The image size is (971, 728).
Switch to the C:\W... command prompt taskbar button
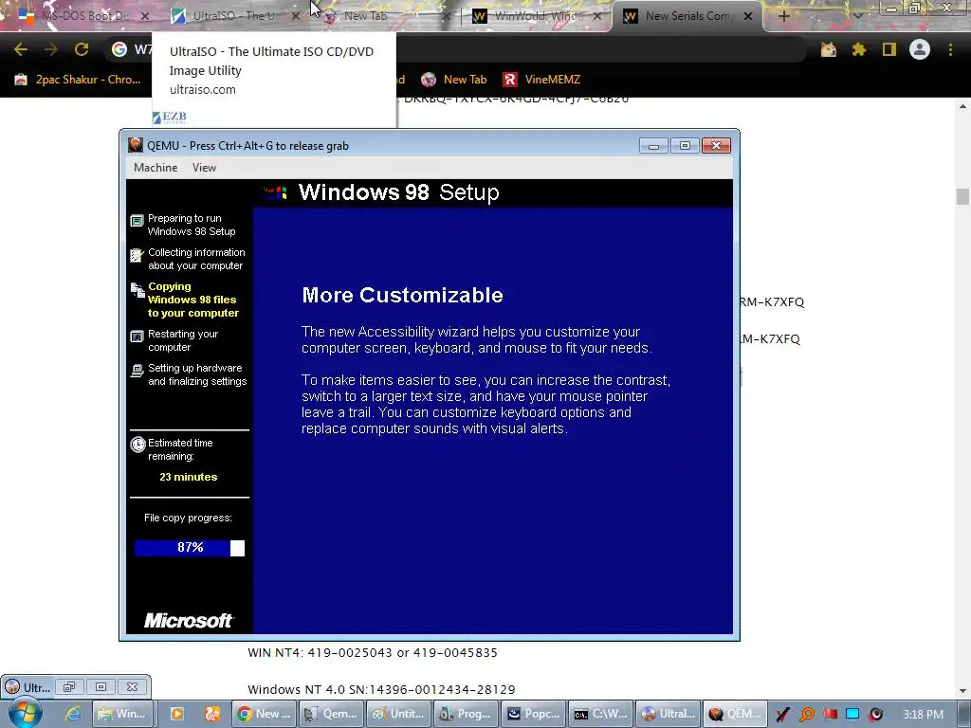click(601, 714)
